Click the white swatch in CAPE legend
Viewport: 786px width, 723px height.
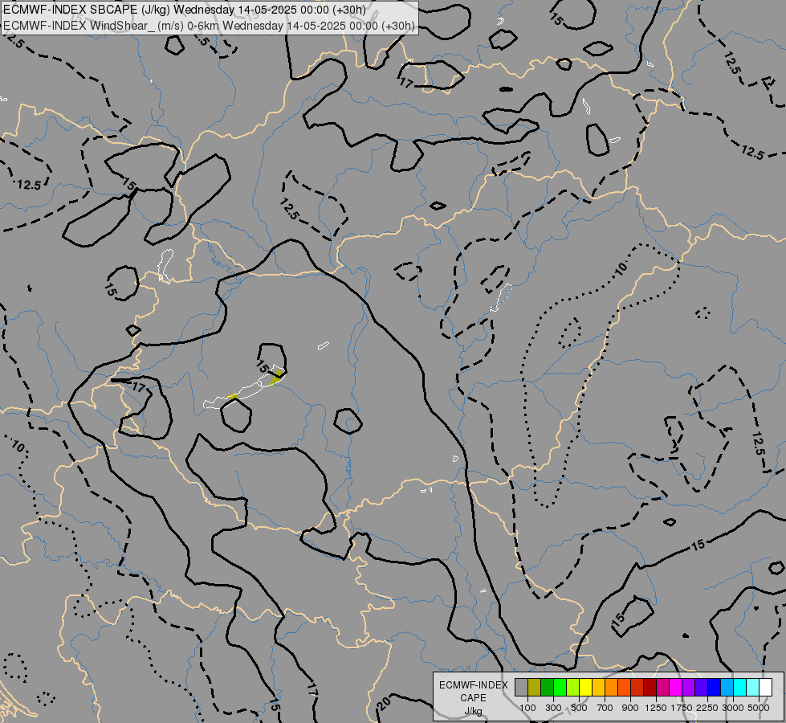(x=765, y=688)
